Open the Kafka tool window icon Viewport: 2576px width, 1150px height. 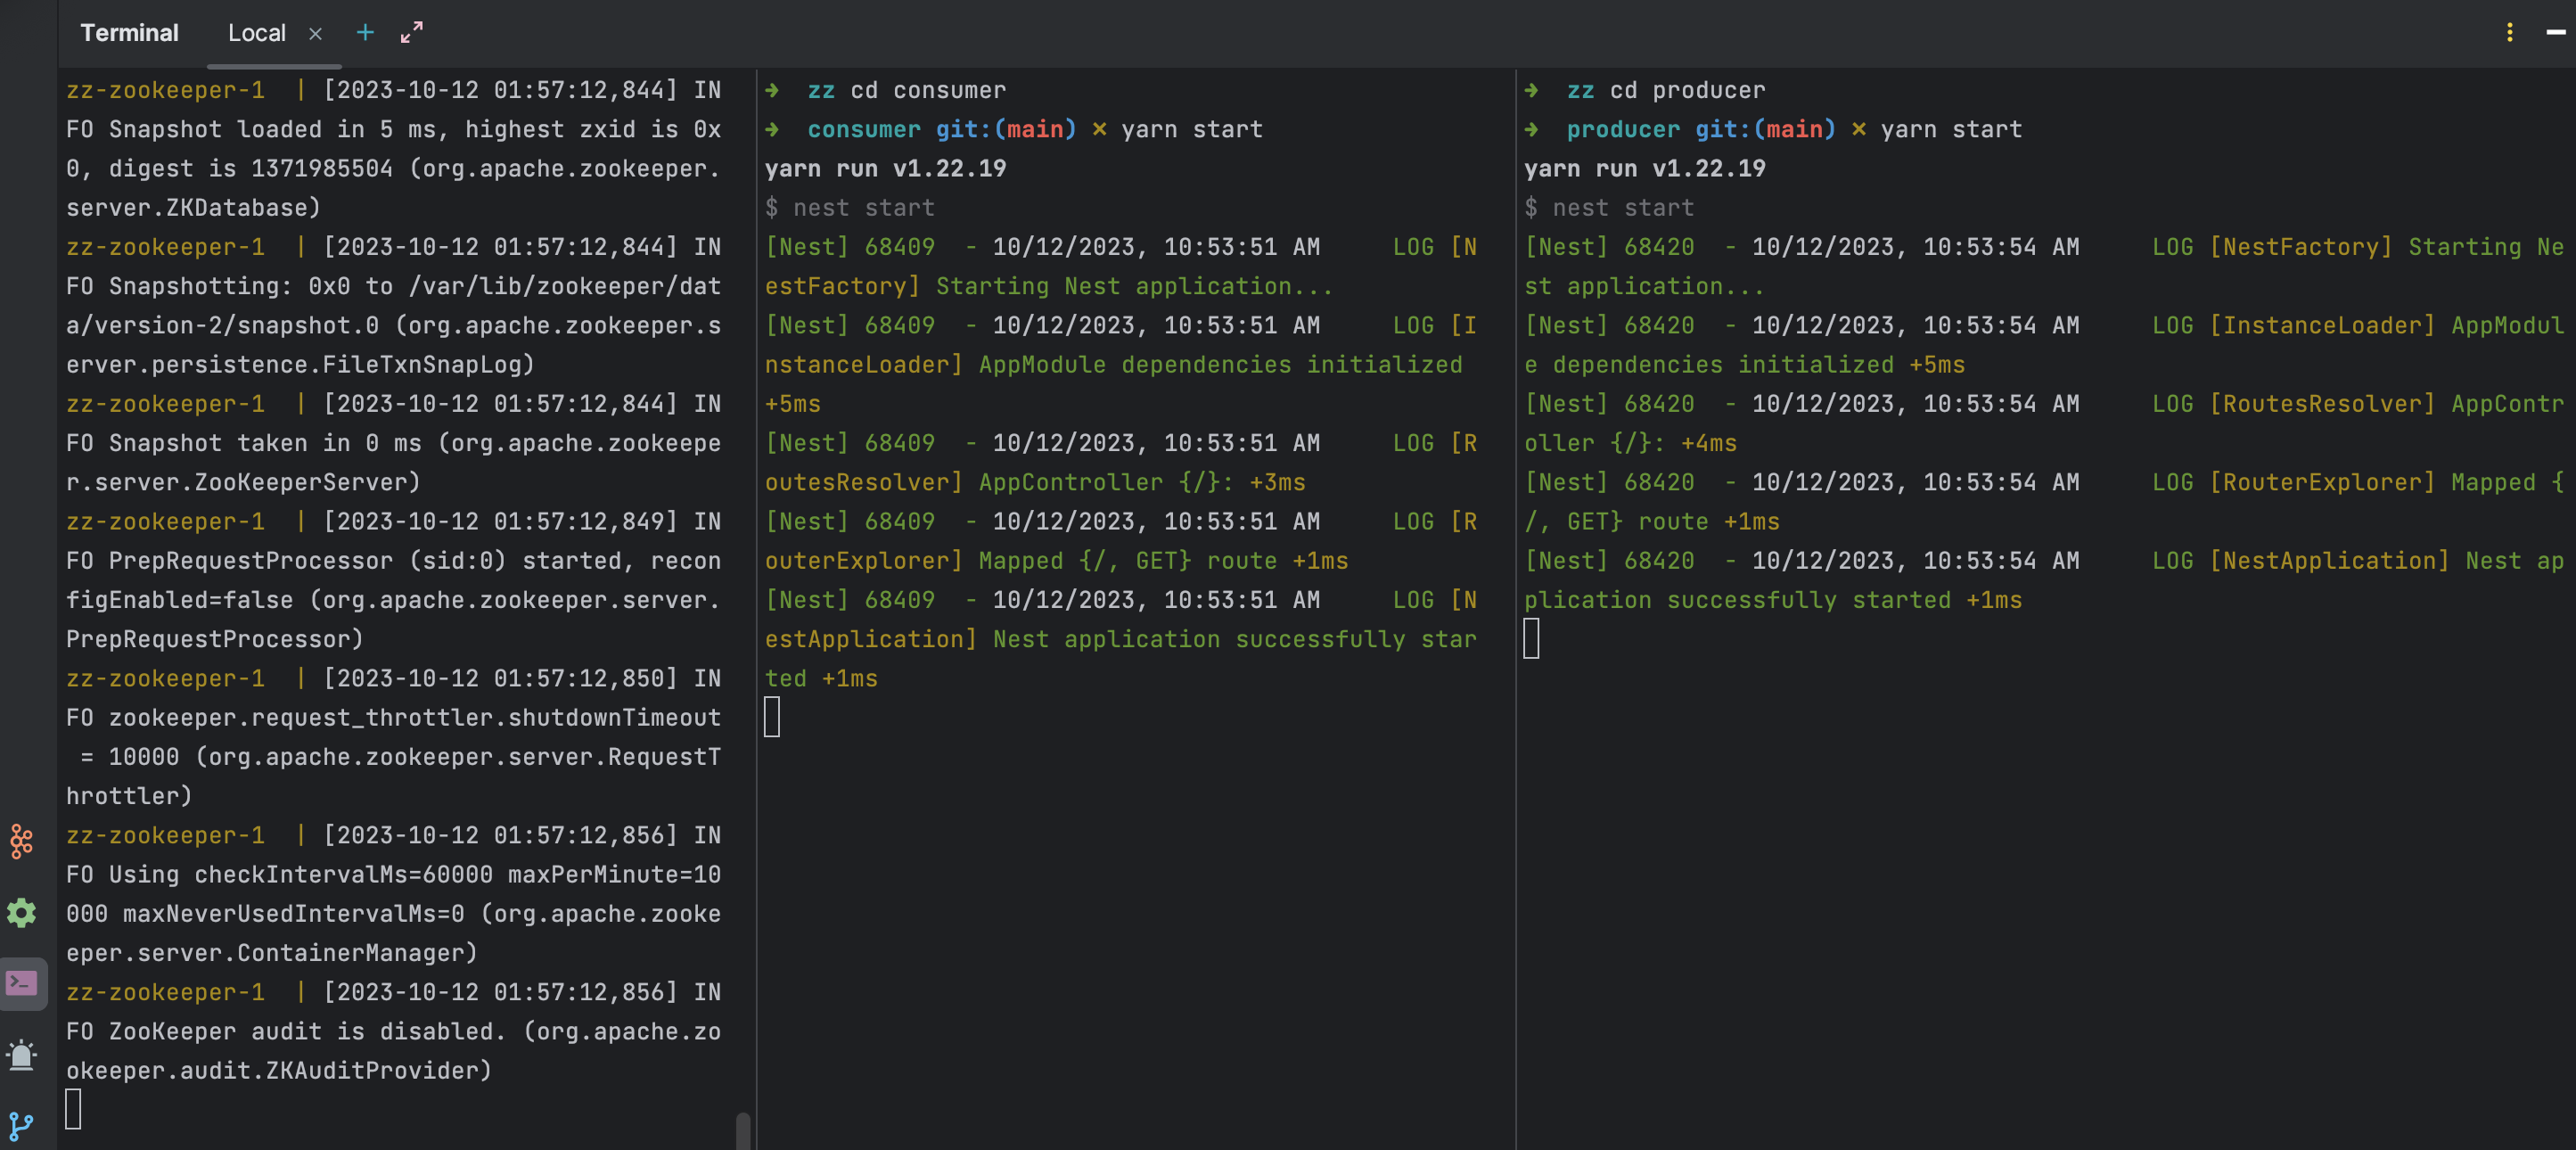[21, 841]
